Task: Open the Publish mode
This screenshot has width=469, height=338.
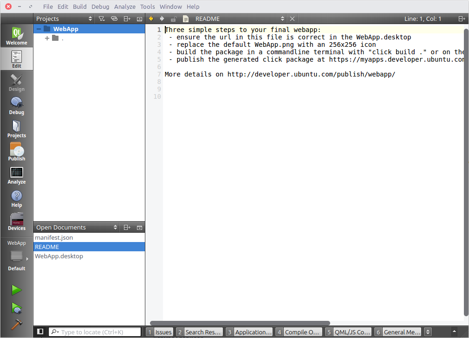Action: [16, 152]
